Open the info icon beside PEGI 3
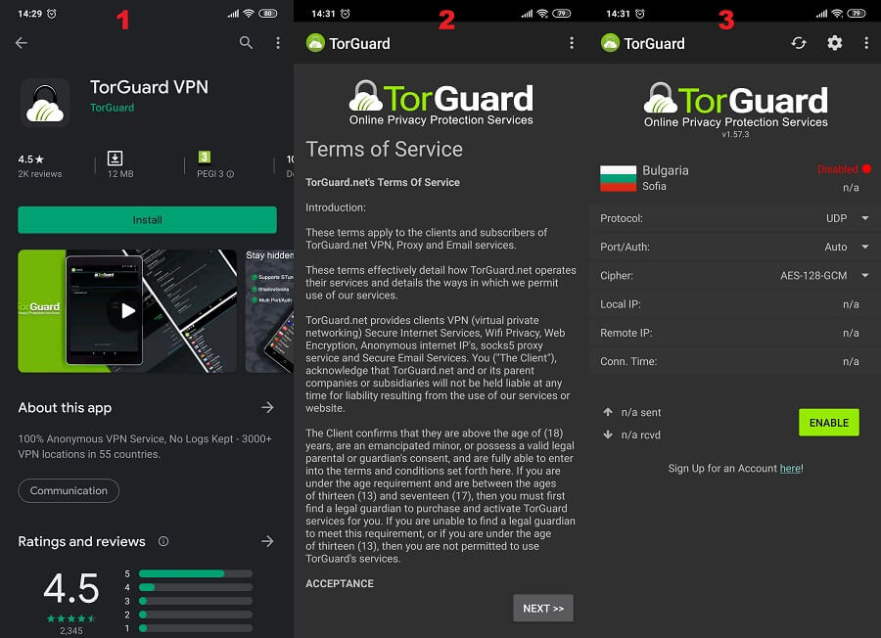Screen dimensions: 881x638 (x=230, y=174)
